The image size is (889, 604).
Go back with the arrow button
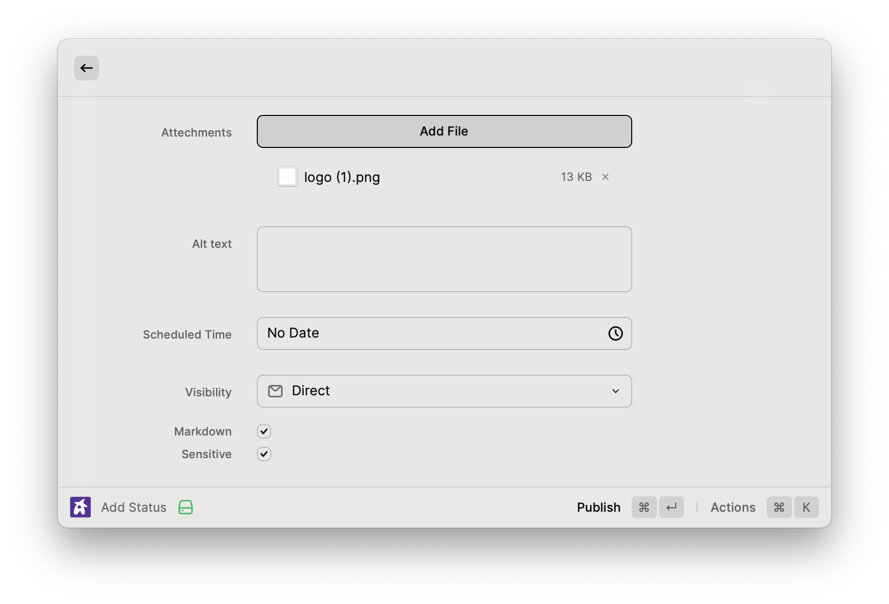87,68
